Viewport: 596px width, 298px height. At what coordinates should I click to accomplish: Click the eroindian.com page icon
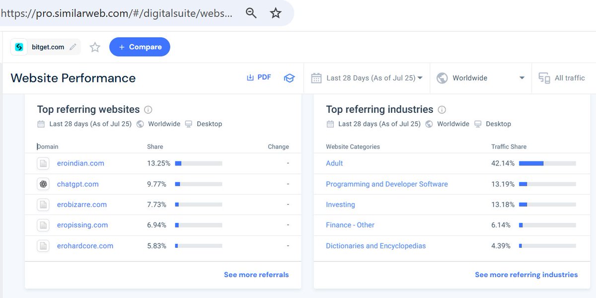[43, 163]
